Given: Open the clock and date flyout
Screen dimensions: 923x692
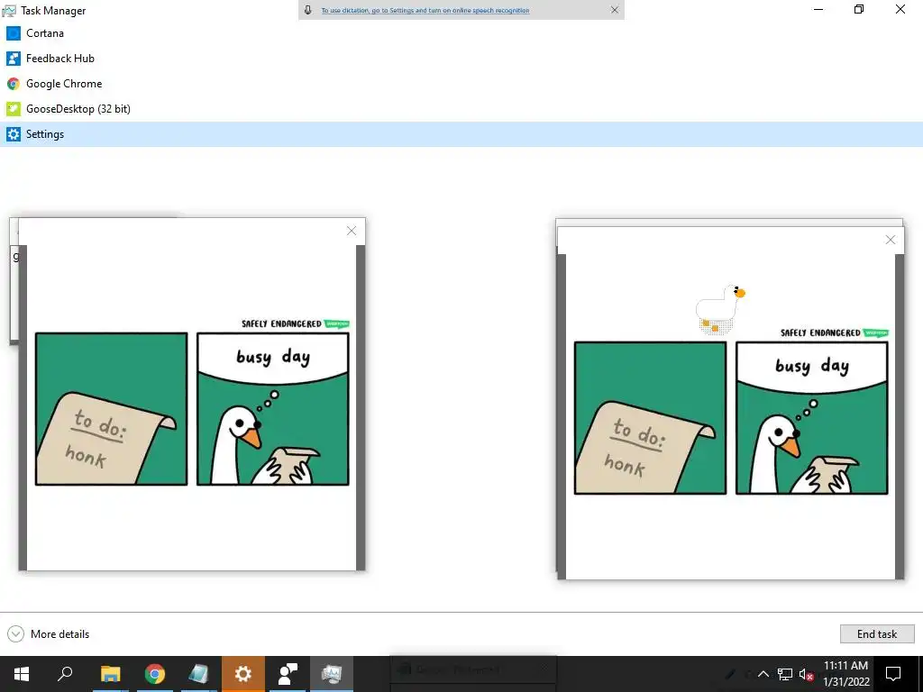Looking at the screenshot, I should click(845, 674).
